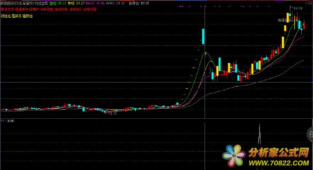Click the 涨停价 40.28 header label
Screen dimensions: 313x170
tap(139, 3)
